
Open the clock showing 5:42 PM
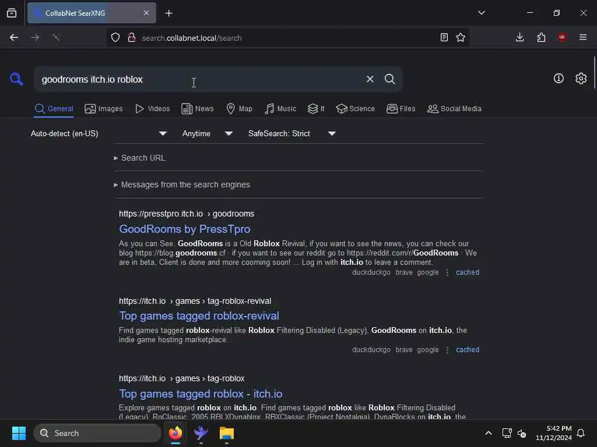pyautogui.click(x=554, y=433)
